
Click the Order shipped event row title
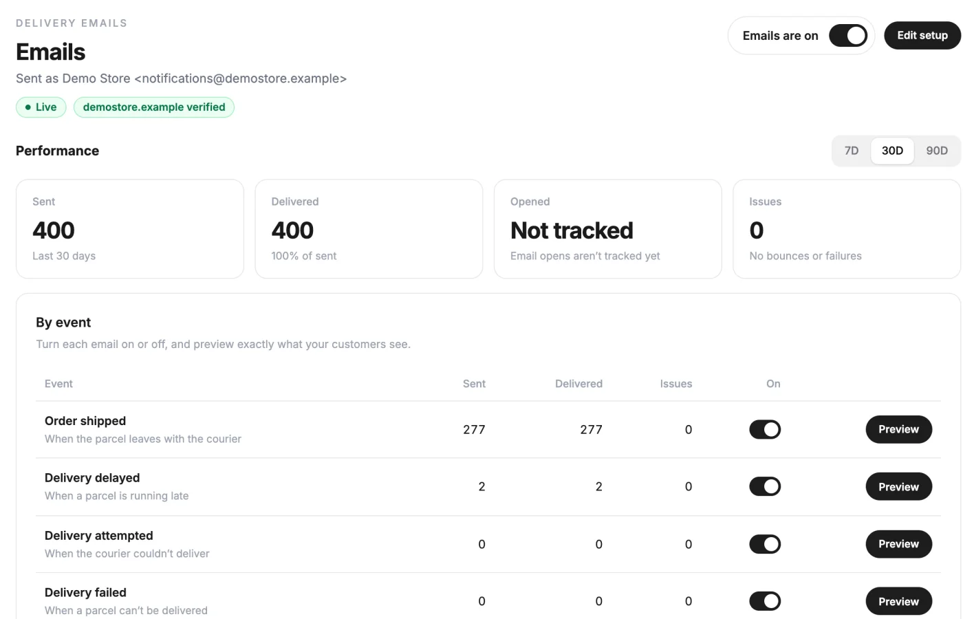85,421
